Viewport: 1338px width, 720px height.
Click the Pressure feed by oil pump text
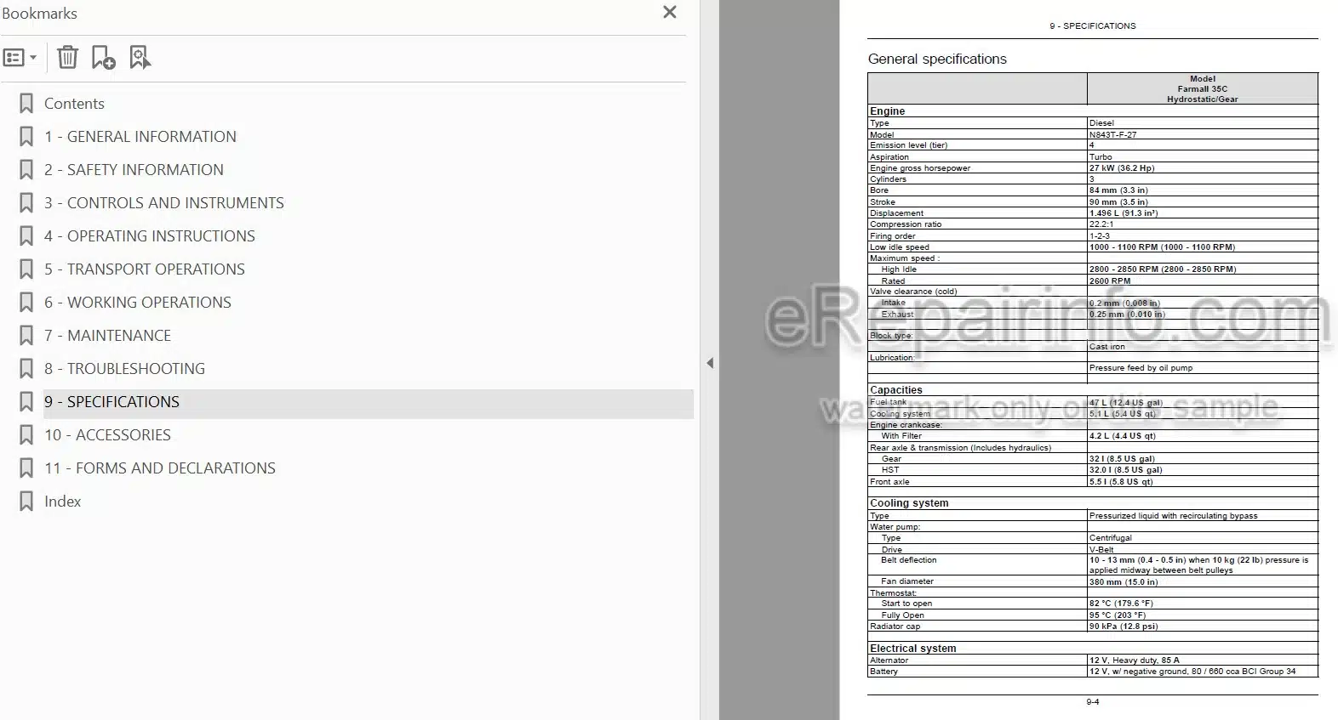(x=1141, y=368)
